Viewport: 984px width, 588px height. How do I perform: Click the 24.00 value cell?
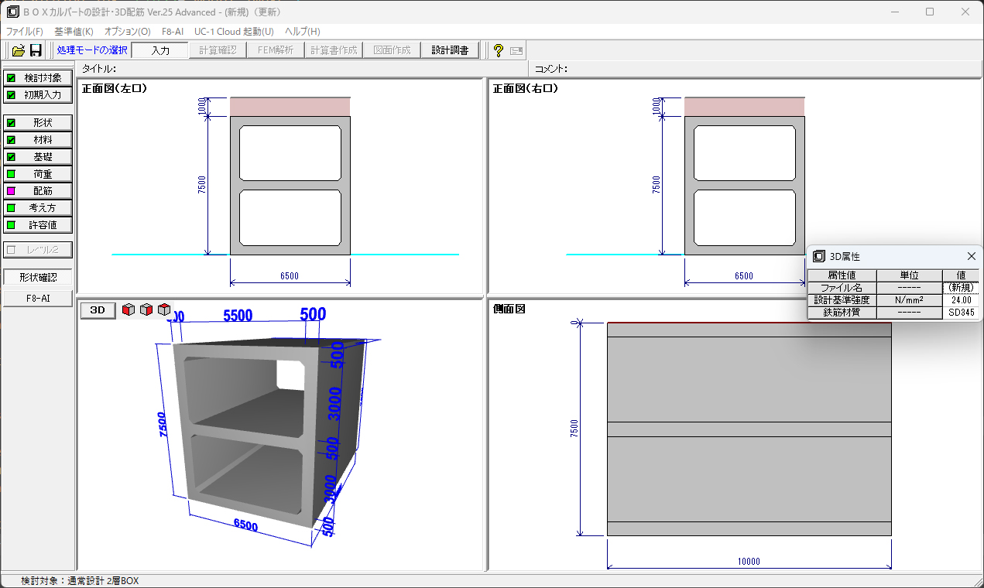click(961, 300)
